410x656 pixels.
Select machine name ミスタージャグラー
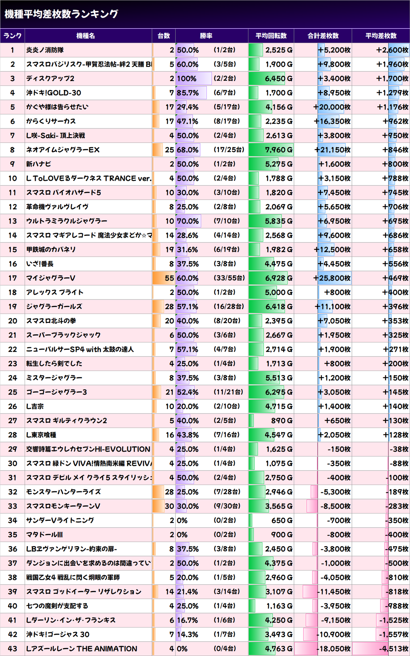coord(54,378)
